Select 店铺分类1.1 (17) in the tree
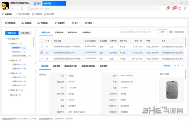This screenshot has height=121, width=189. tap(18, 48)
